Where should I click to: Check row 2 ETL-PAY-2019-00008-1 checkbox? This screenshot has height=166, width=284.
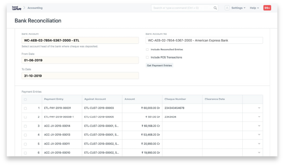point(25,117)
